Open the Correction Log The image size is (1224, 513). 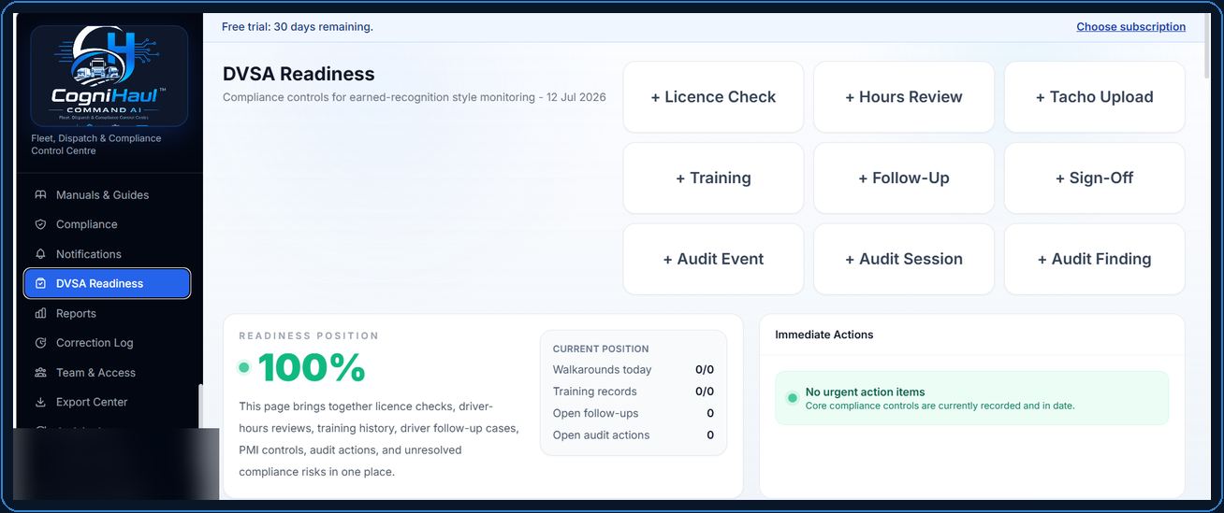tap(108, 343)
